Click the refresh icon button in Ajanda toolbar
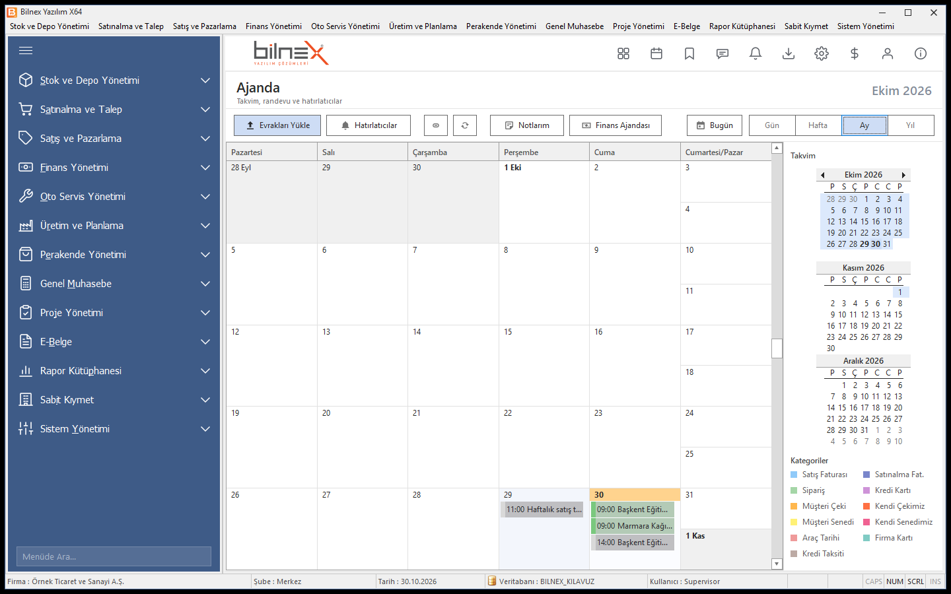 tap(465, 125)
